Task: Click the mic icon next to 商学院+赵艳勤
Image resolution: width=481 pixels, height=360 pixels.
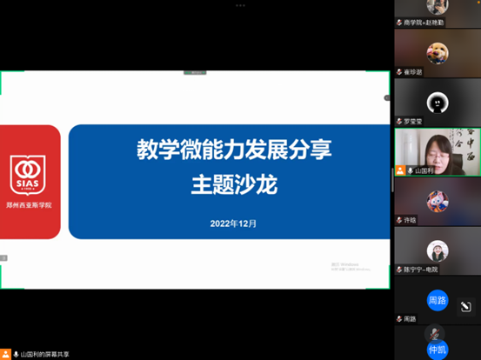Action: [399, 23]
